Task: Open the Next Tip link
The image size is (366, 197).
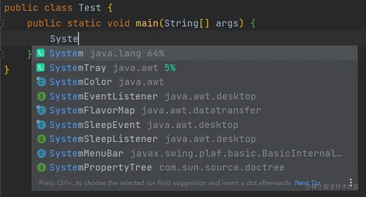Action: (x=307, y=182)
